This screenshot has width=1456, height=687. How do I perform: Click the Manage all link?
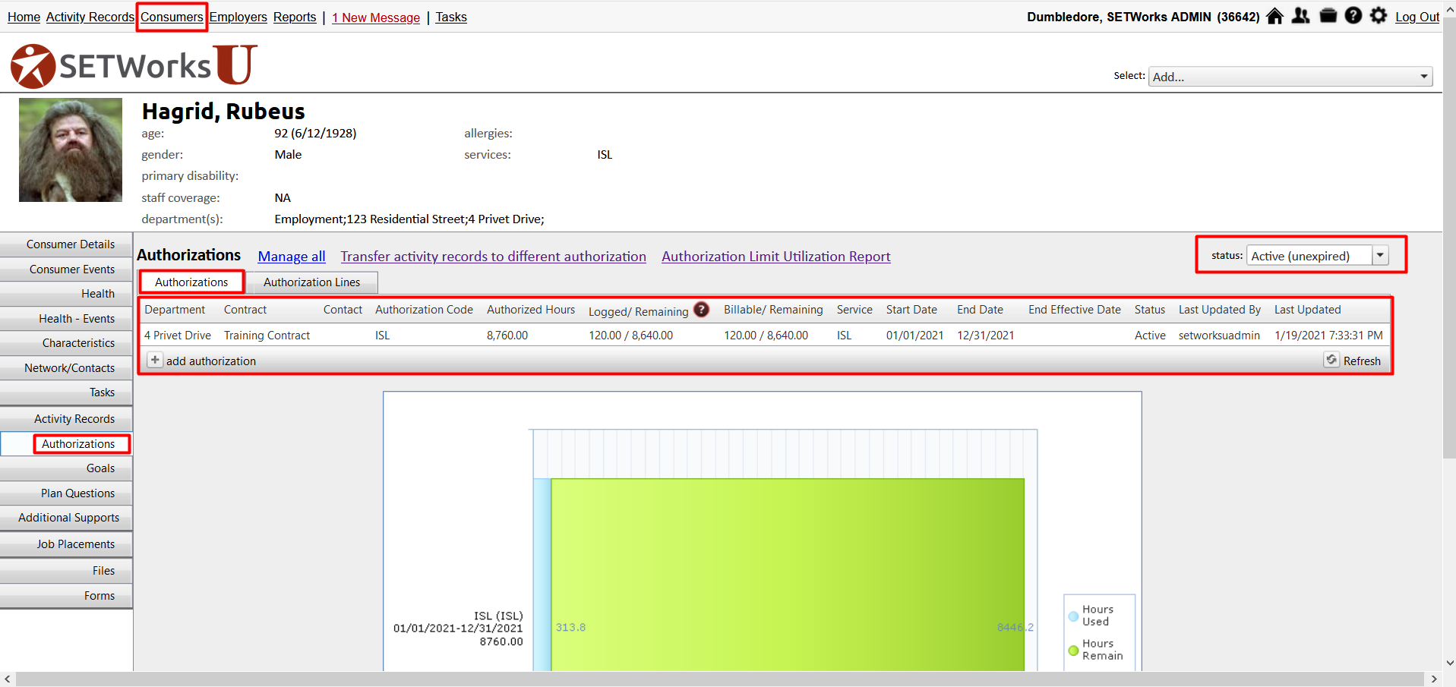pos(292,257)
